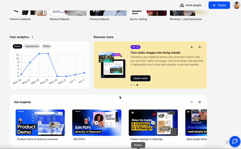Image resolution: width=241 pixels, height=149 pixels.
Task: Click the Invite people label
Action: tap(193, 5)
